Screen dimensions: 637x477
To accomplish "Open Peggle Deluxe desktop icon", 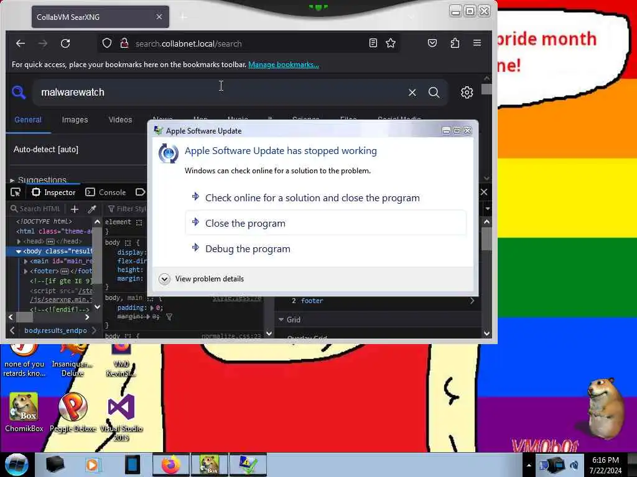I will (x=73, y=412).
